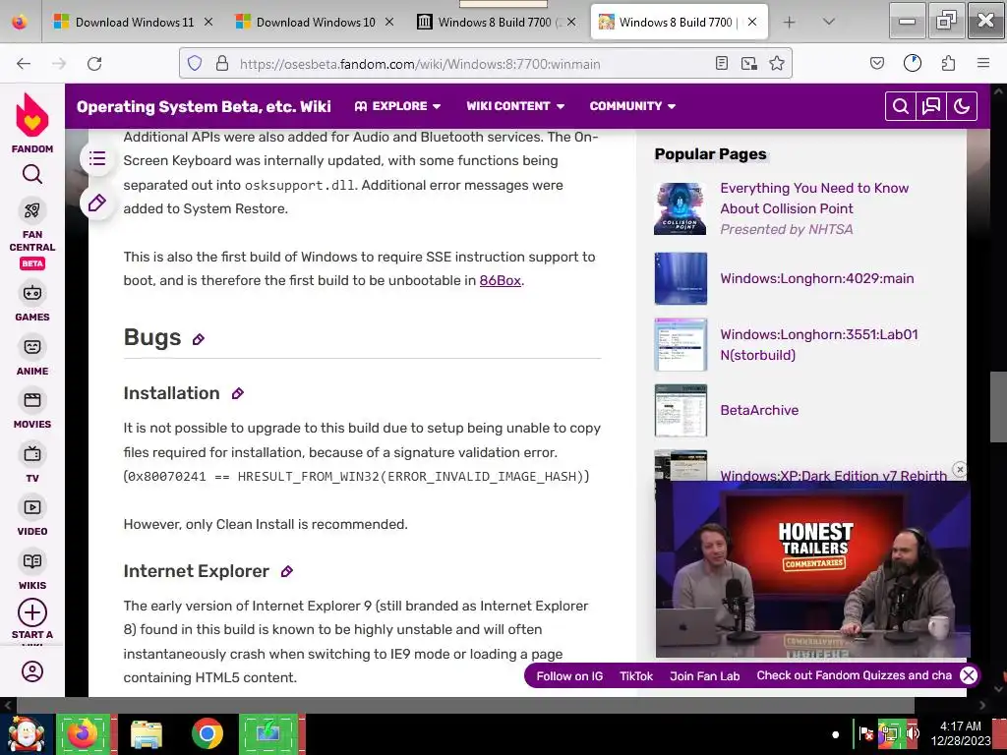Click the Follow on IG button
This screenshot has width=1007, height=755.
569,676
